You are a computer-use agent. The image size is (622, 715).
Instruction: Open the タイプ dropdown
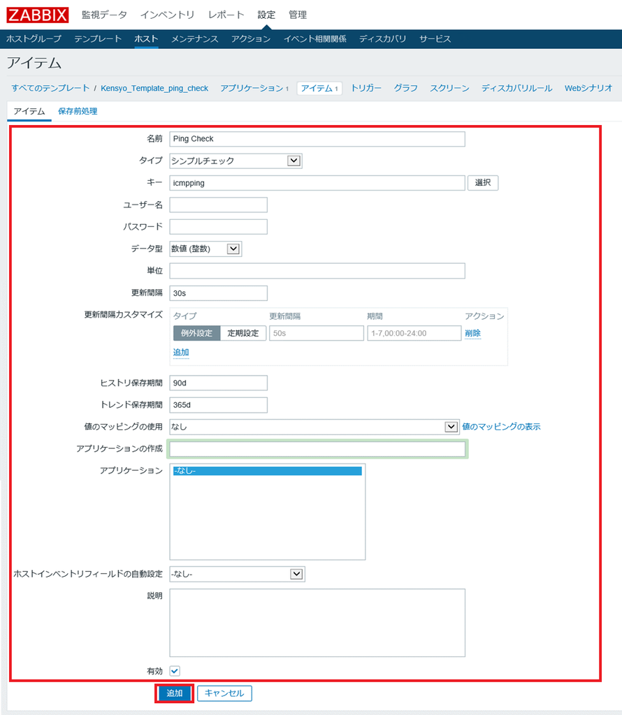(236, 161)
